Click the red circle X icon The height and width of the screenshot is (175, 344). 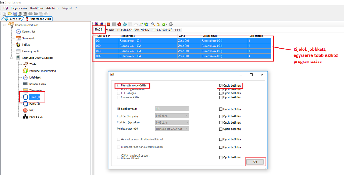click(x=119, y=24)
